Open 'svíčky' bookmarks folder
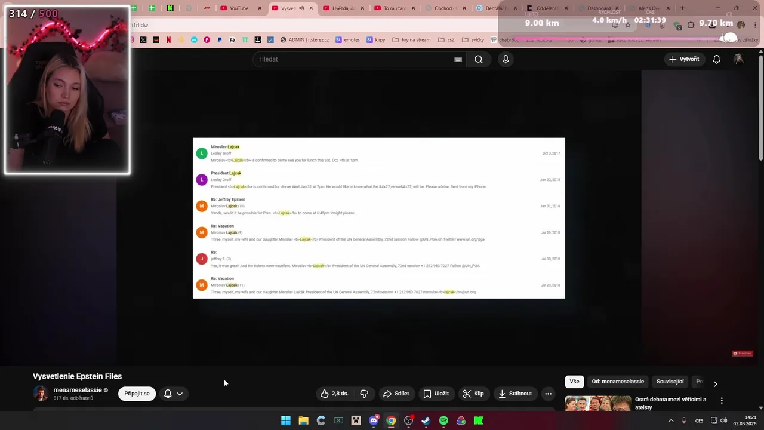The width and height of the screenshot is (764, 430). (x=472, y=40)
